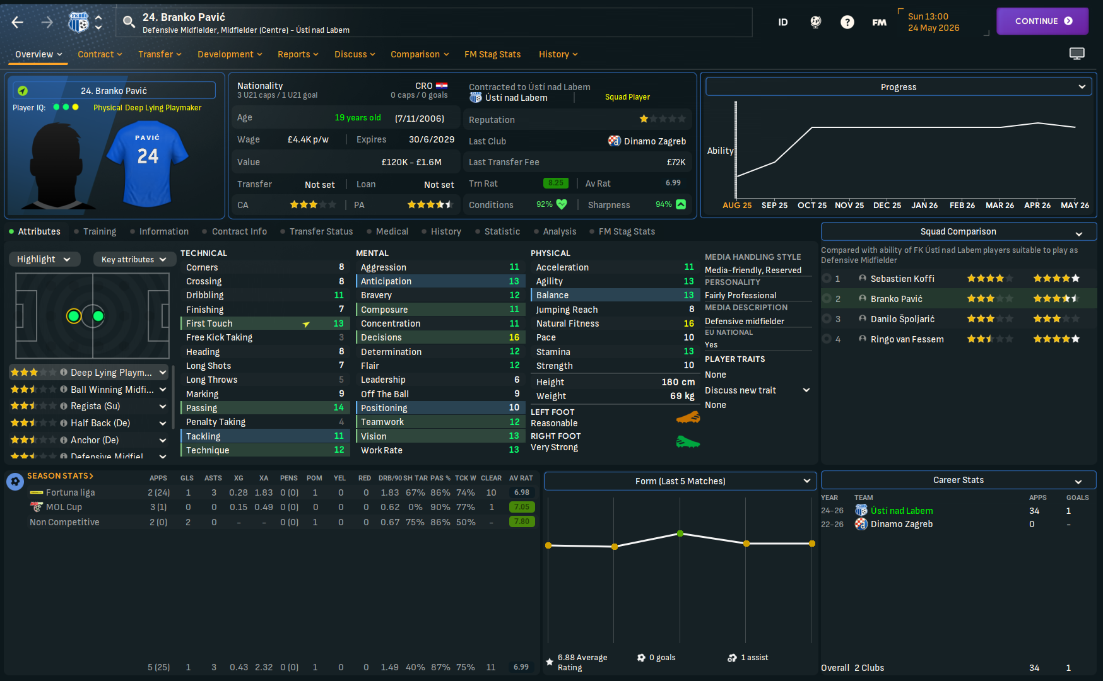The width and height of the screenshot is (1103, 681).
Task: Click the Croatian flag icon
Action: [x=442, y=86]
